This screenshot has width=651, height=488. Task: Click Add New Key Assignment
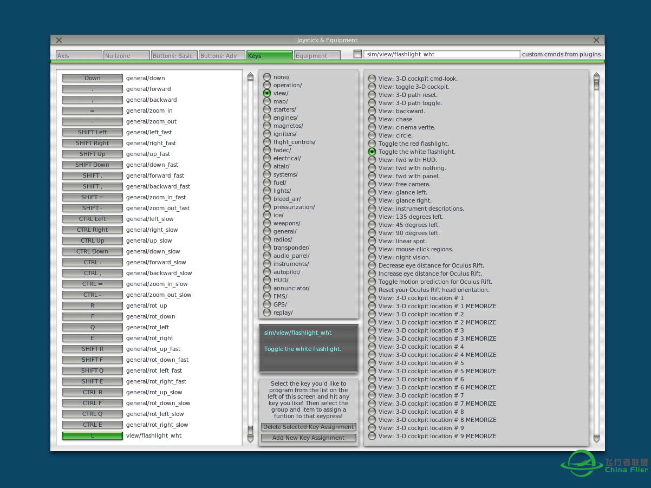pyautogui.click(x=309, y=438)
